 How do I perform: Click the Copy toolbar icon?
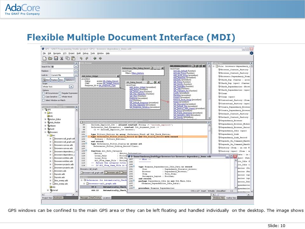click(67, 58)
